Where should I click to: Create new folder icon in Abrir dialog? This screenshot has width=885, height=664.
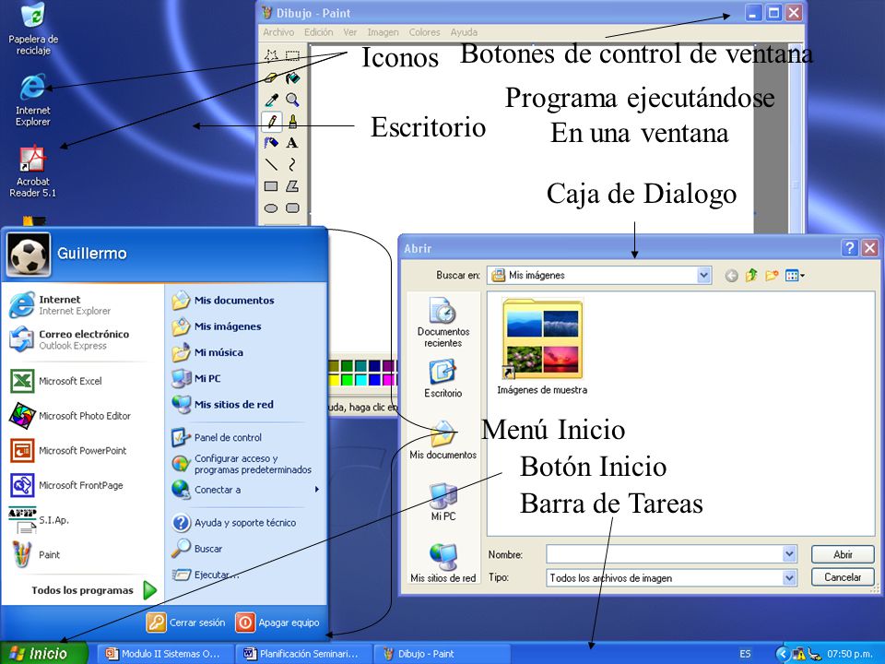[772, 276]
